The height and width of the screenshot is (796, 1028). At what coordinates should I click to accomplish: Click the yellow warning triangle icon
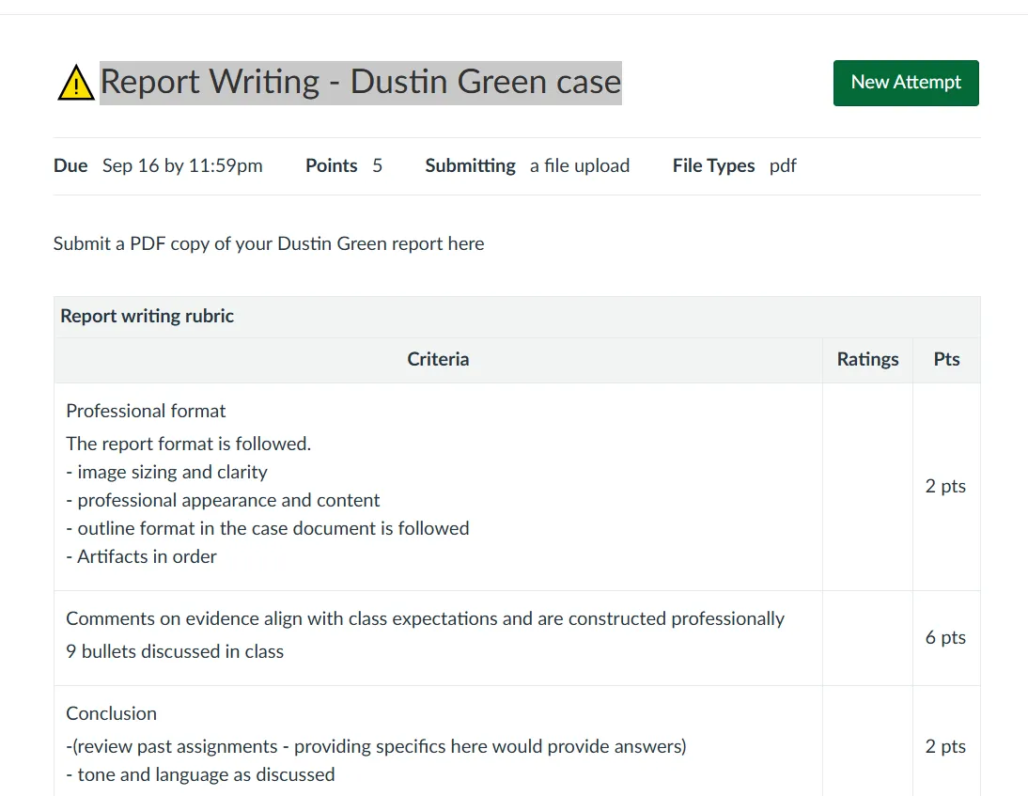(x=76, y=84)
